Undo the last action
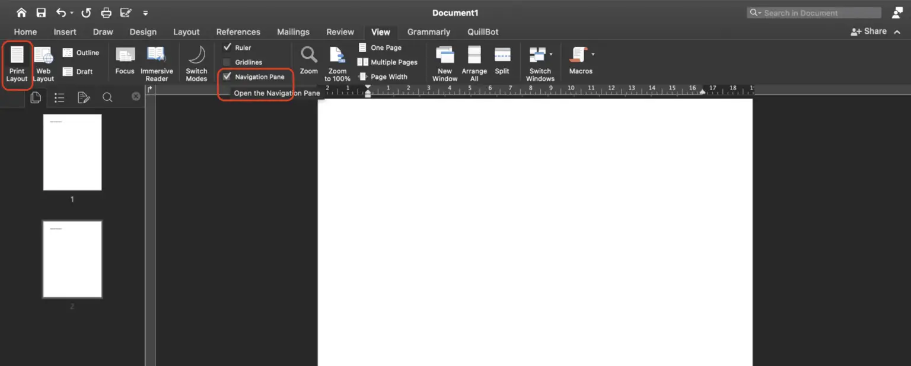Image resolution: width=911 pixels, height=366 pixels. (x=60, y=12)
